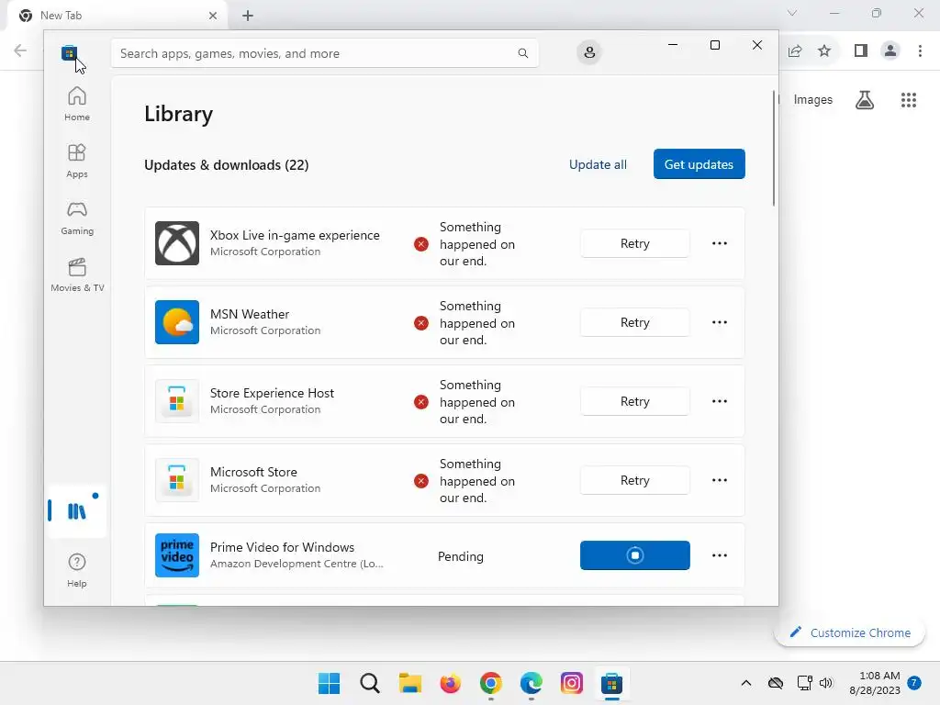
Task: Open the Movies & TV section
Action: pos(77,274)
